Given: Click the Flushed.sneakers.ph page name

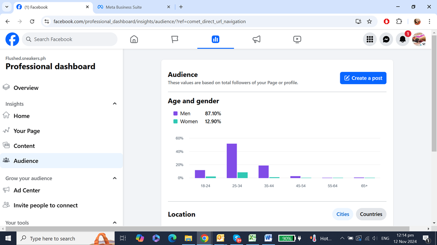Looking at the screenshot, I should click(x=26, y=59).
